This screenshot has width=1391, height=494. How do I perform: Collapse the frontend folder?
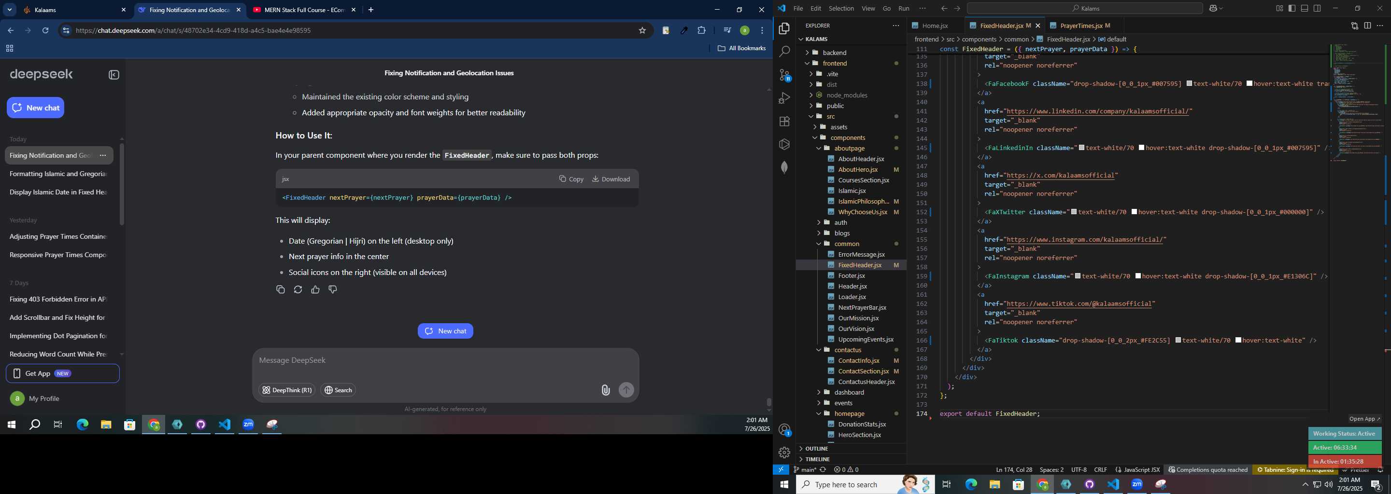[x=835, y=63]
